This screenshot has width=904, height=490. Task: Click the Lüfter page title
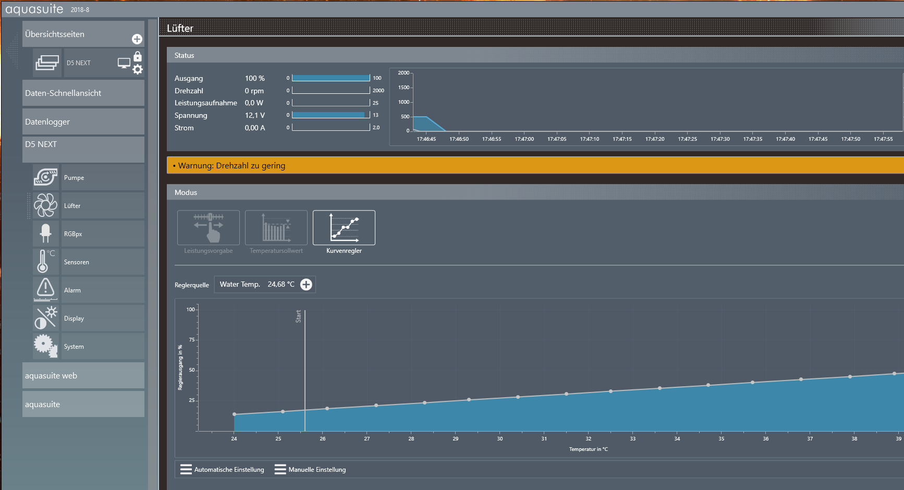coord(180,28)
